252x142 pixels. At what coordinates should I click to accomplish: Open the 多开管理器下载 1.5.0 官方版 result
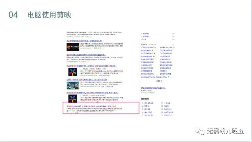coord(91,66)
